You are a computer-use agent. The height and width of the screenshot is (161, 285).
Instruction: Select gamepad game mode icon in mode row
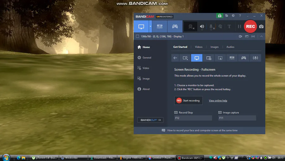coord(244,58)
